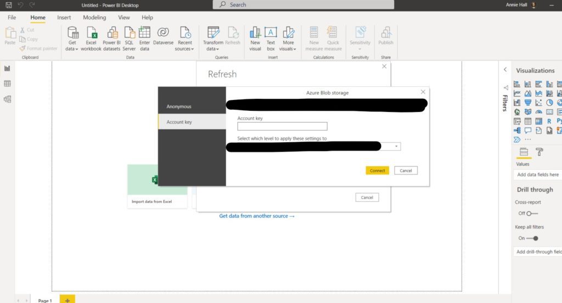The width and height of the screenshot is (562, 303).
Task: Toggle Cross-report drill through switch
Action: [x=531, y=214]
